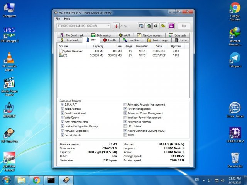The image size is (247, 185).
Task: Click the Exit button
Action: 184,26
